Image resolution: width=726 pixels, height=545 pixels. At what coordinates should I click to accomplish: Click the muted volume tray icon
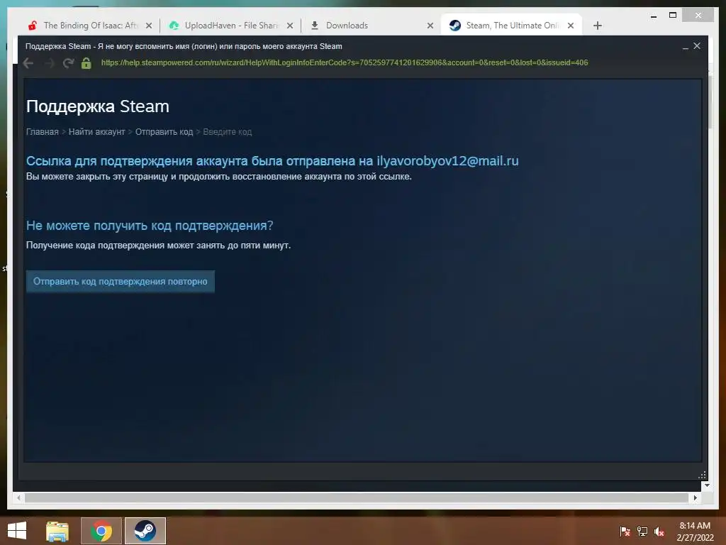[659, 531]
